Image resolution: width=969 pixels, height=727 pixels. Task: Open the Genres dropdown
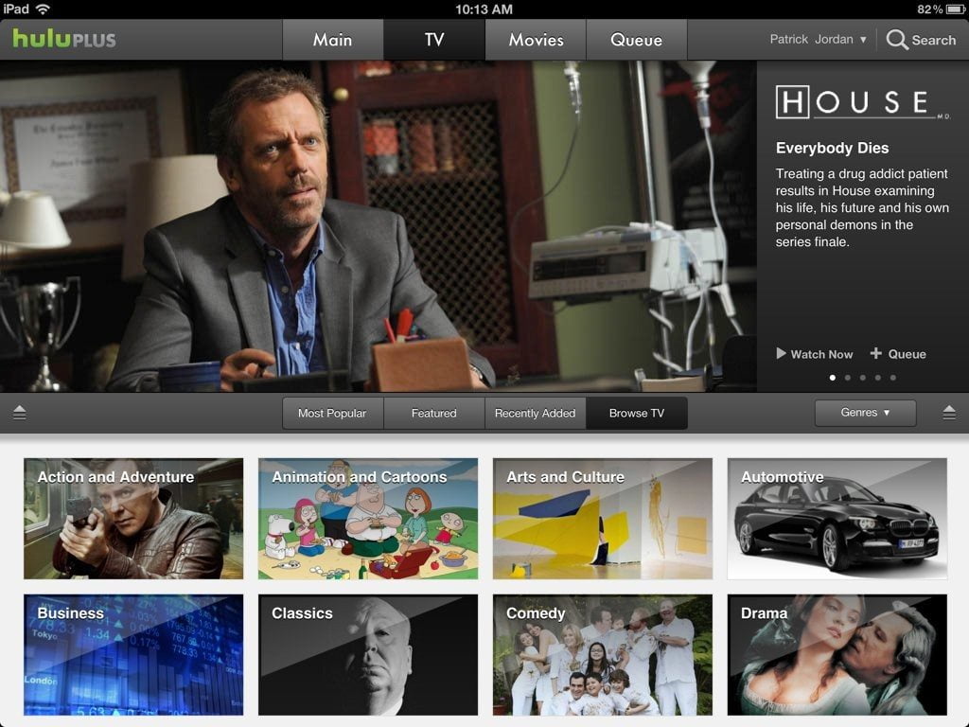865,413
